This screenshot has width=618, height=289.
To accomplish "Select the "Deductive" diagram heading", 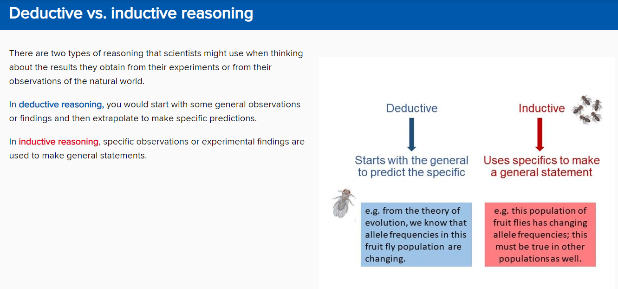I will click(412, 108).
